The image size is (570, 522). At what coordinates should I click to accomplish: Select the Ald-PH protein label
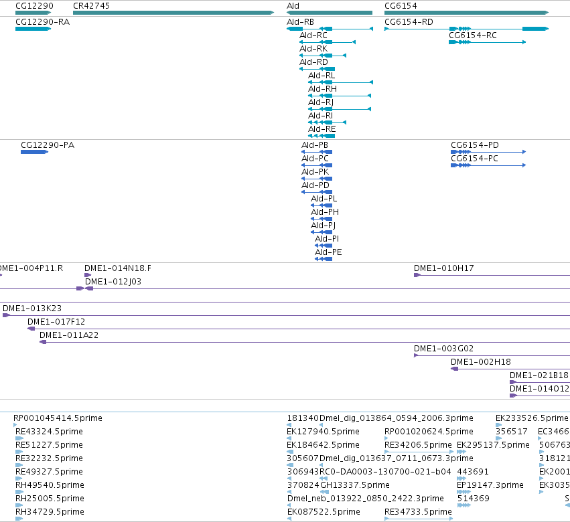click(x=325, y=212)
